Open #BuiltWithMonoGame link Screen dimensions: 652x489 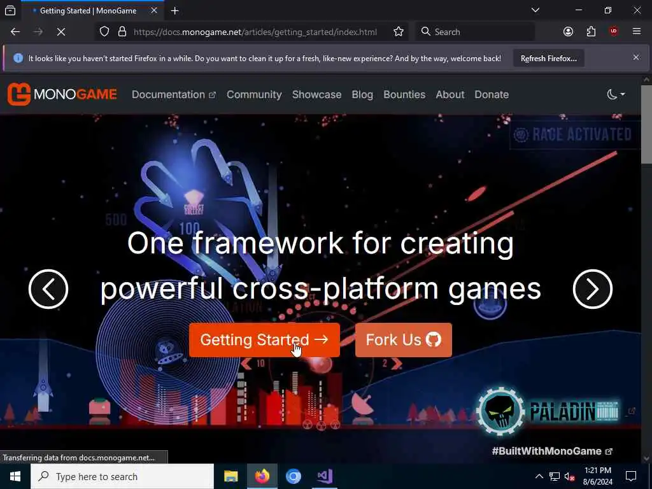552,451
